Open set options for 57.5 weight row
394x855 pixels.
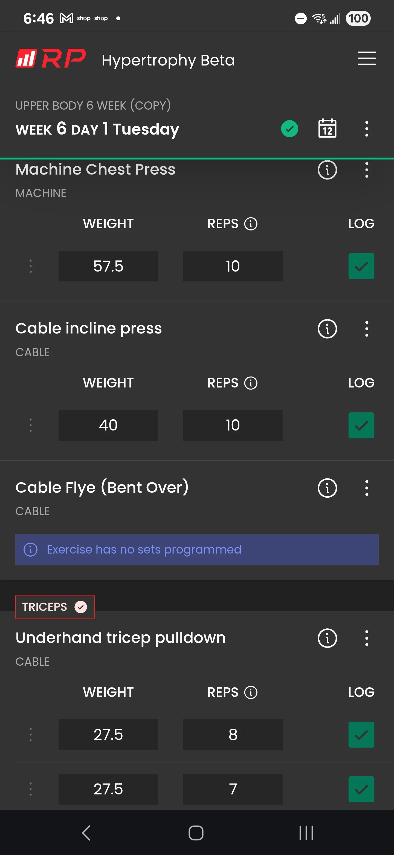coord(30,266)
